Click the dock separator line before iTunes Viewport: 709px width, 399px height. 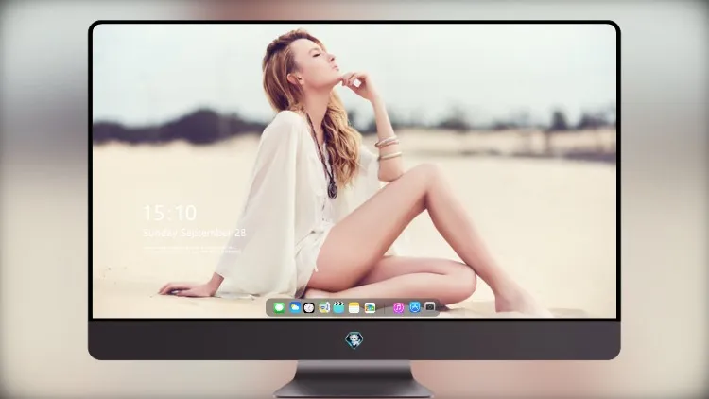385,308
